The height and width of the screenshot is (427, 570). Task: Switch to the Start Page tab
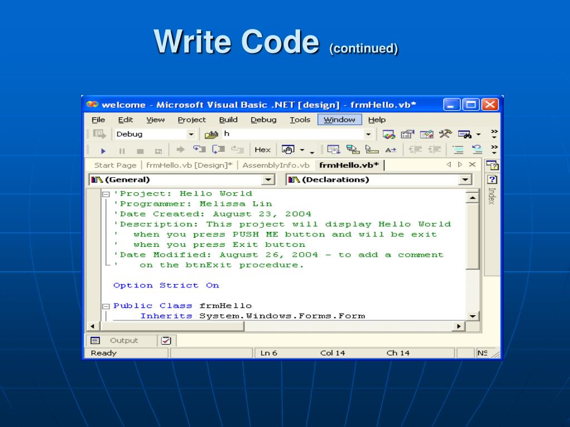(x=115, y=166)
